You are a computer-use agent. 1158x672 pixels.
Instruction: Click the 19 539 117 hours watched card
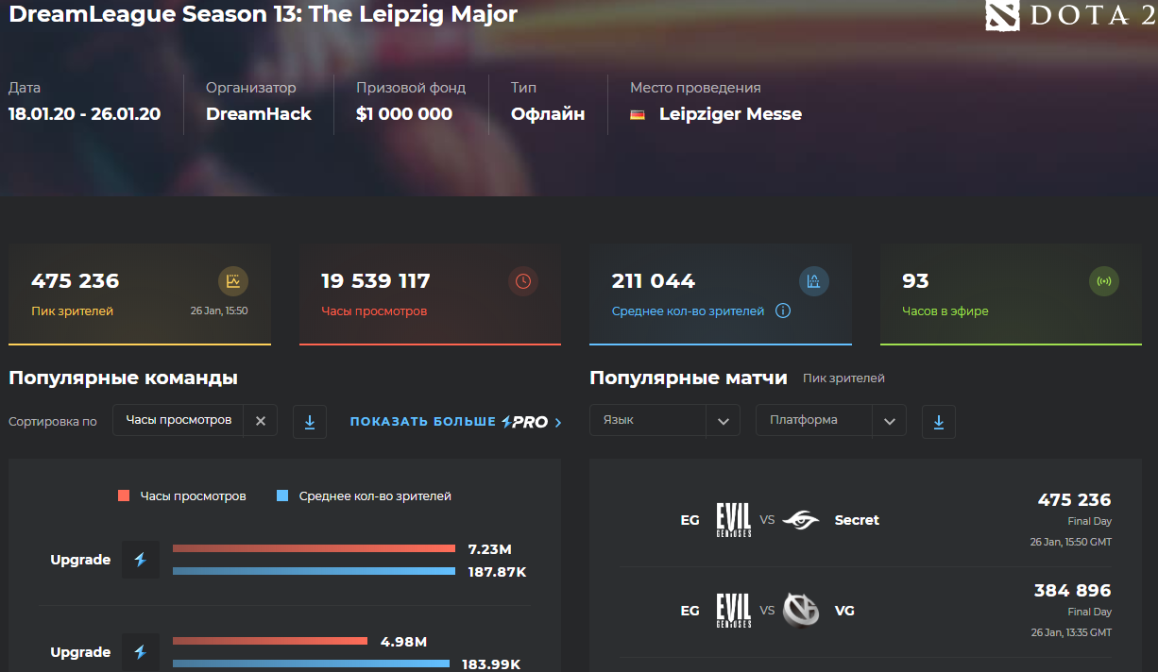[430, 295]
